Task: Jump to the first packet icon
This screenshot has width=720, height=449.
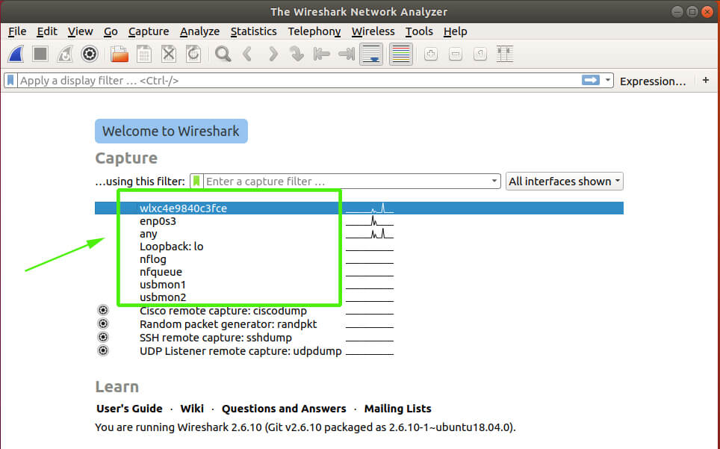Action: click(321, 55)
